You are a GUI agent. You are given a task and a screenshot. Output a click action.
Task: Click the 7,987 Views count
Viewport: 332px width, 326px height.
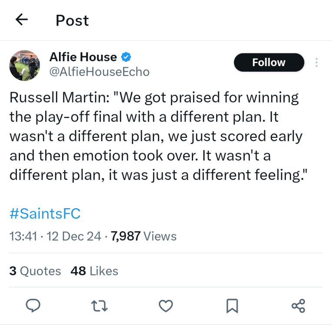(x=144, y=236)
